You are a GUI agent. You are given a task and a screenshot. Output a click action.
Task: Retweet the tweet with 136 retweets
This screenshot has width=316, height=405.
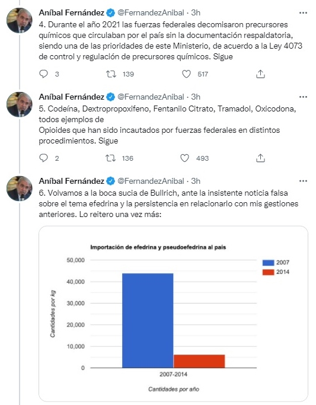point(110,158)
